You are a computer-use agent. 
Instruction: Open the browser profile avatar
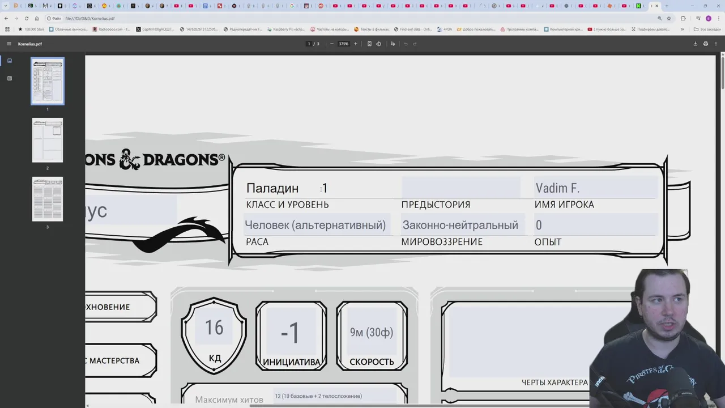pyautogui.click(x=709, y=18)
